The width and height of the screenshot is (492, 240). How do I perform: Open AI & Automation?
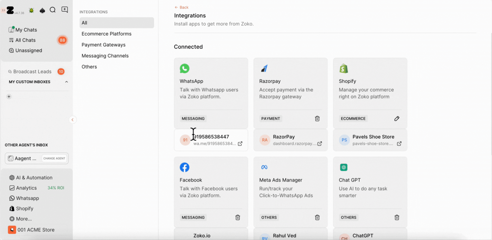click(x=31, y=178)
